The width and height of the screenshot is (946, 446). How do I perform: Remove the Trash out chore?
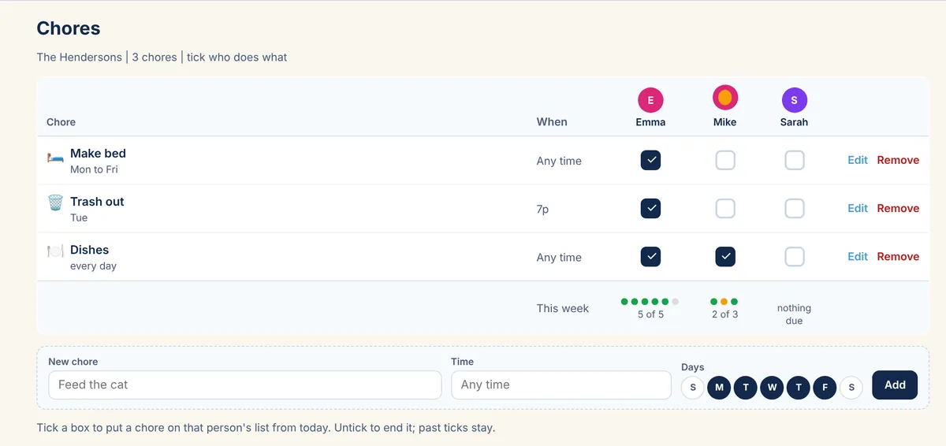coord(898,208)
